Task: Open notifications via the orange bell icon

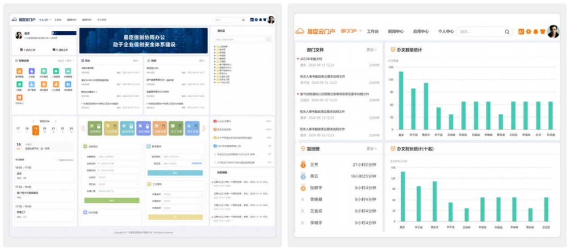Action: (536, 32)
